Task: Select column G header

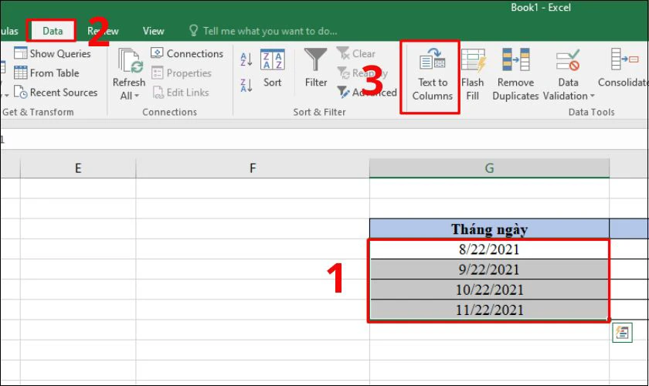Action: 489,168
